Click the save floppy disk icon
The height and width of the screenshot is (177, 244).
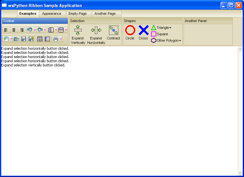(23, 39)
